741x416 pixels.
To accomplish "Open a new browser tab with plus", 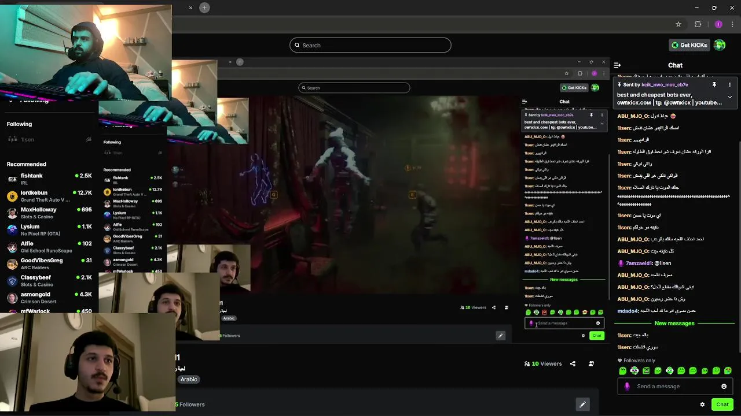I will [204, 8].
